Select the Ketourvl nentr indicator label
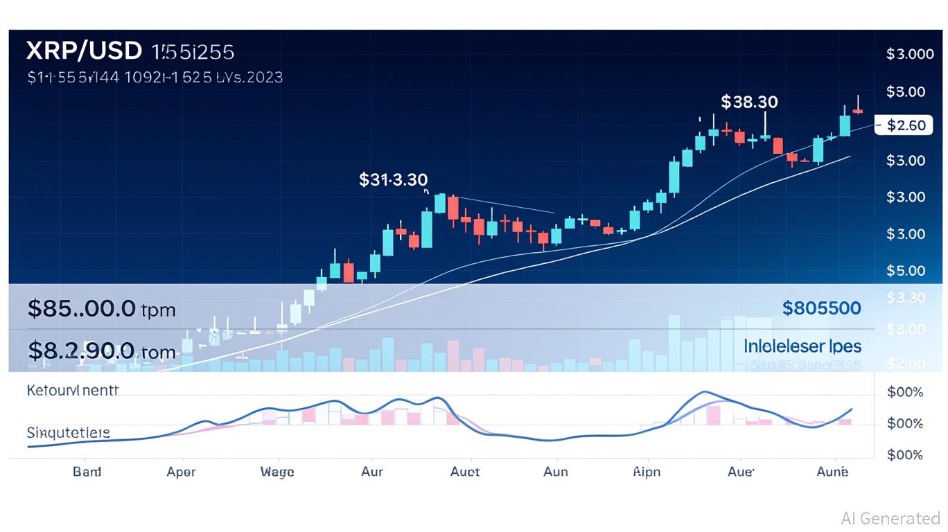This screenshot has height=532, width=948. tap(73, 391)
